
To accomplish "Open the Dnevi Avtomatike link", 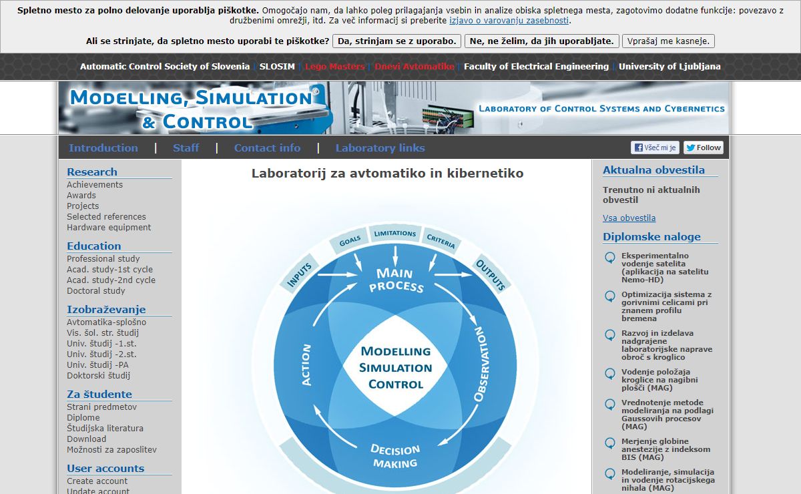I will [415, 66].
